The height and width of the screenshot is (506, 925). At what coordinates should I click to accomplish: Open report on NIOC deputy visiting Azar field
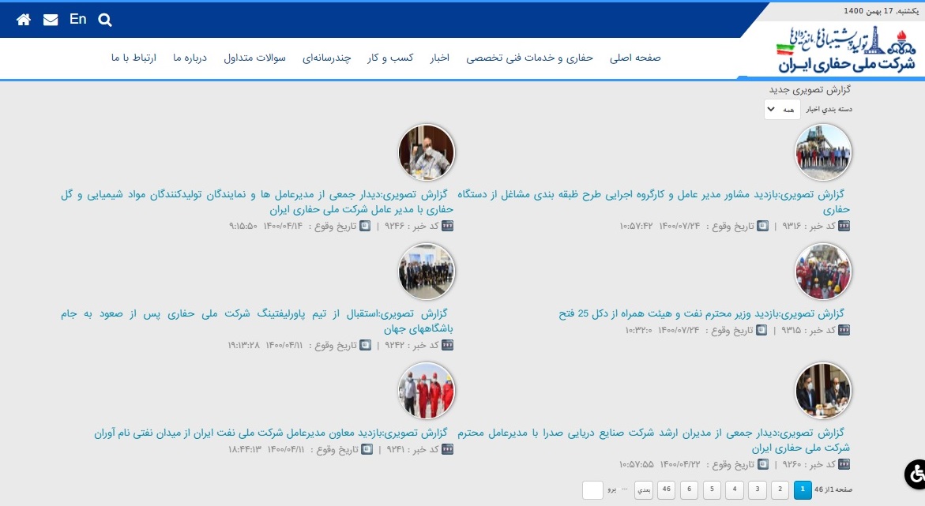coord(271,433)
